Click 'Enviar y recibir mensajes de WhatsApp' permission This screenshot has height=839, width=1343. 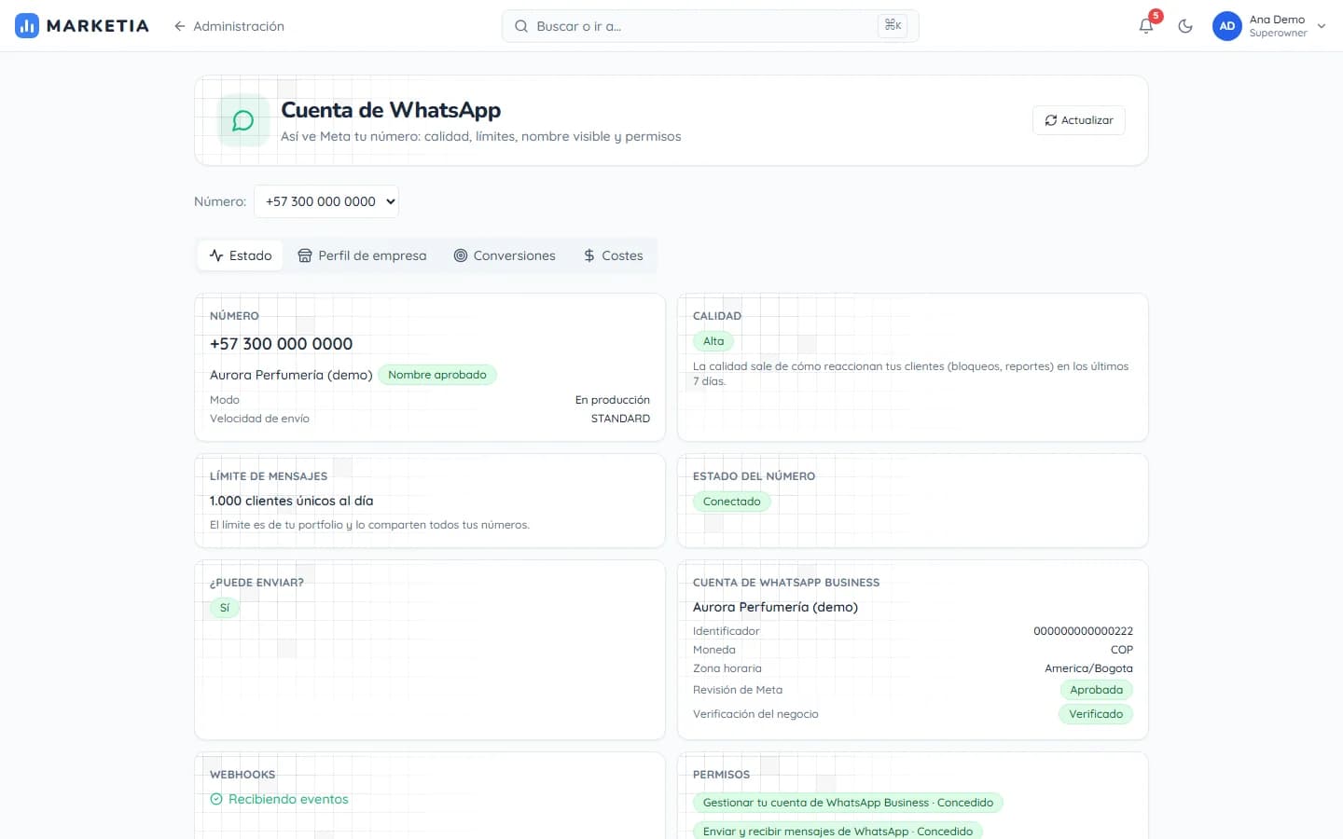tap(838, 831)
